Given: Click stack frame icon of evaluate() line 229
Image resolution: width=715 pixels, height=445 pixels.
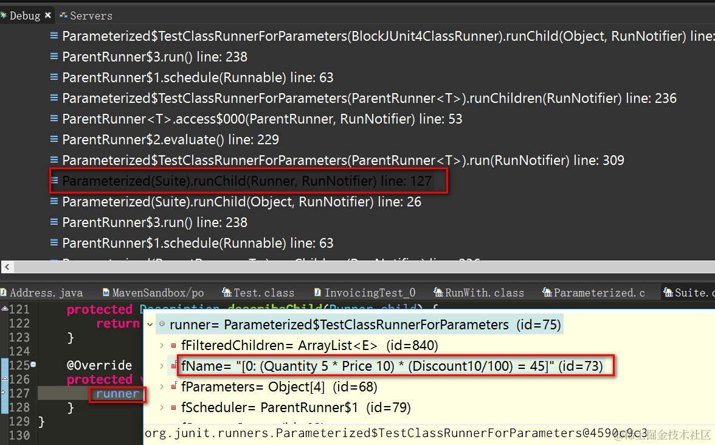Looking at the screenshot, I should pyautogui.click(x=54, y=139).
